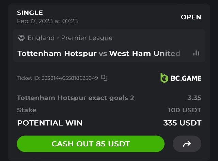Viewport: 218px width, 161px height.
Task: Click the 100 USDT stake amount
Action: coord(184,110)
